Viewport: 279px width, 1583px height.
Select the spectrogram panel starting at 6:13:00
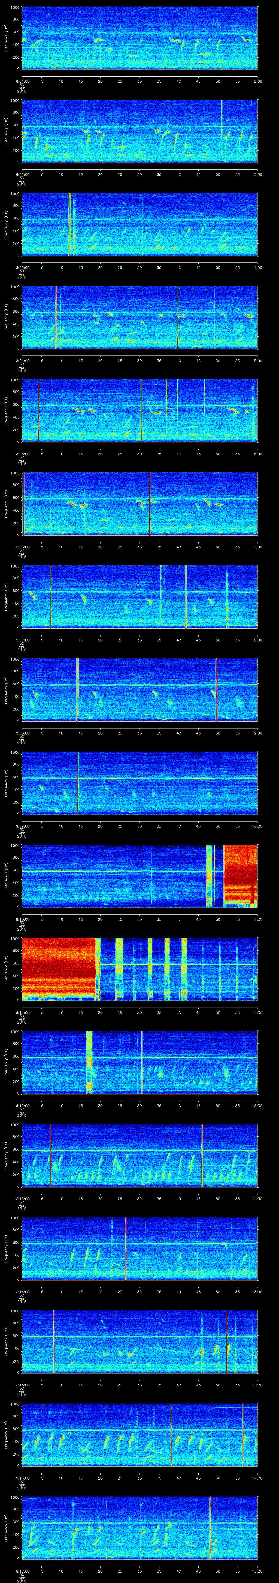point(139,1155)
